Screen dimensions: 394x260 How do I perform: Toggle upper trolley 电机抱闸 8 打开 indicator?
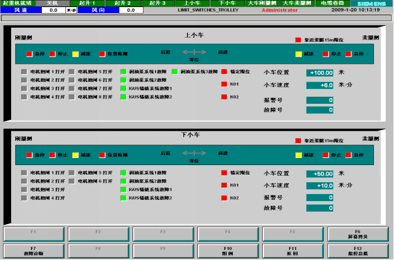click(72, 97)
